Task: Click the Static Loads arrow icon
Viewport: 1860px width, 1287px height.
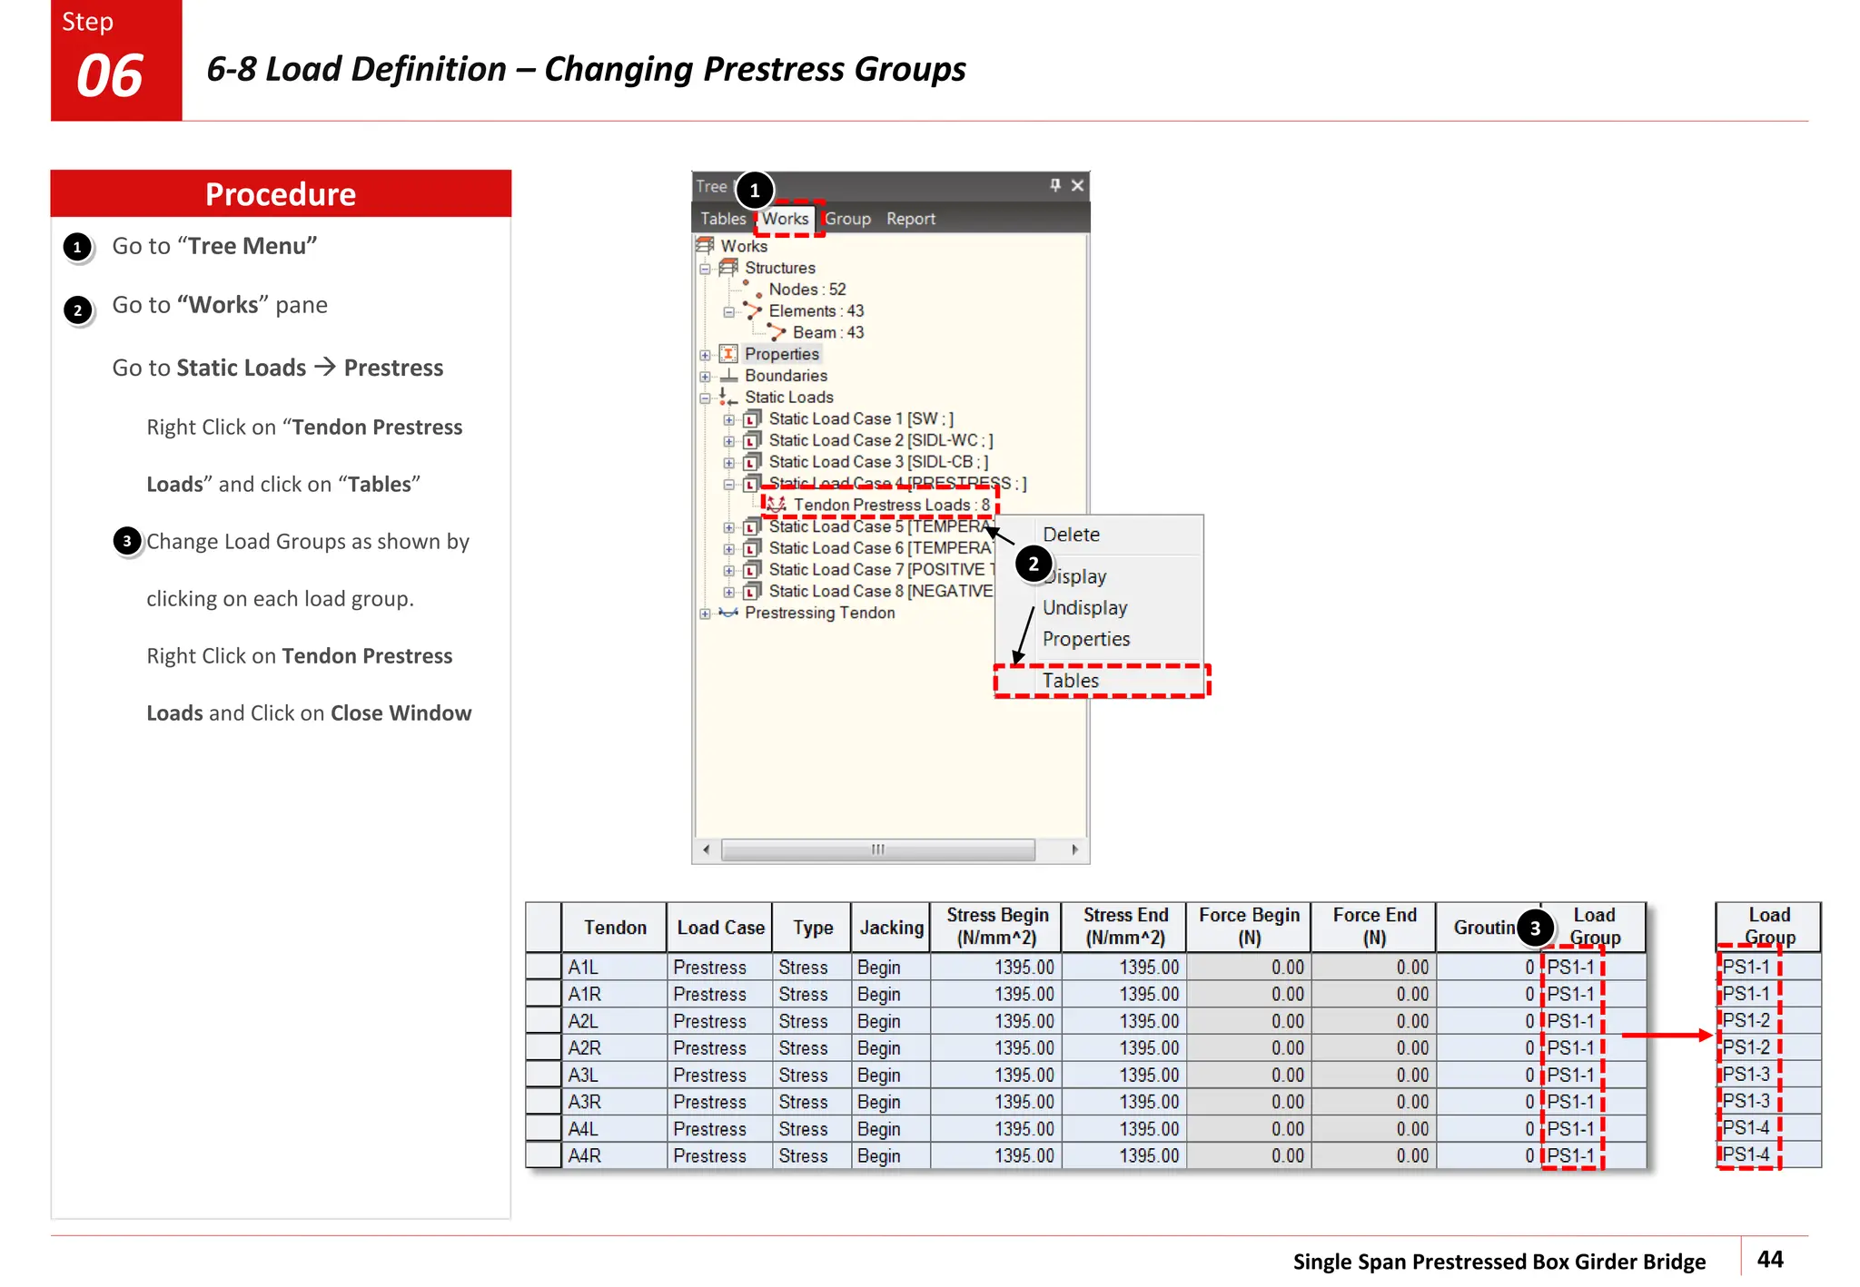Action: click(728, 398)
